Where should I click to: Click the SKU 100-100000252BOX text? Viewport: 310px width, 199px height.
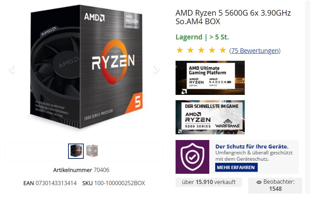coord(114,183)
